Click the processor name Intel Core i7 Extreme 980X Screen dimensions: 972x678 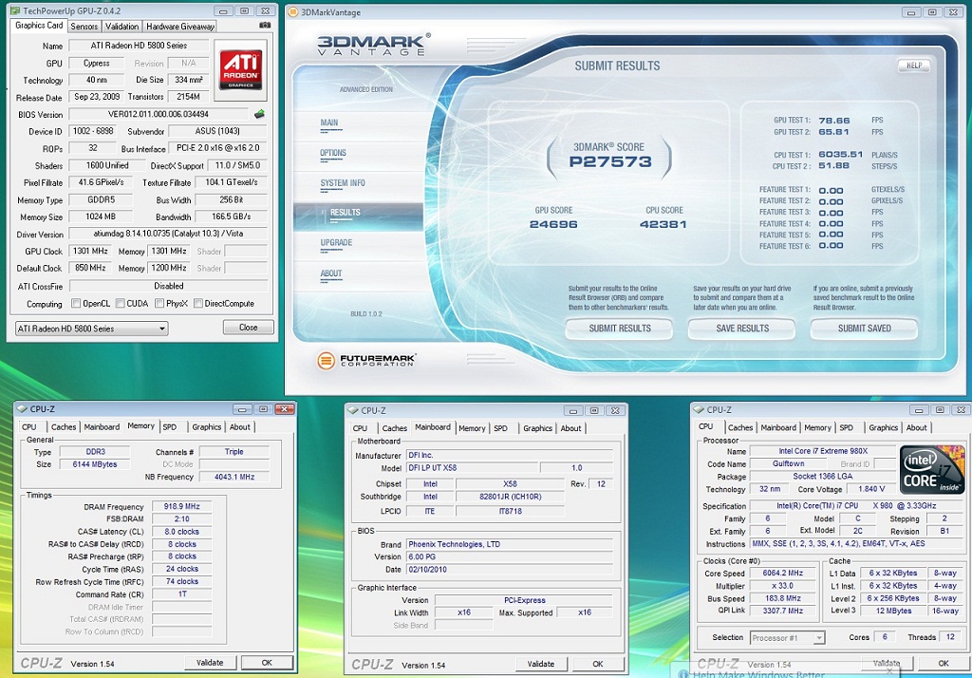click(x=823, y=451)
